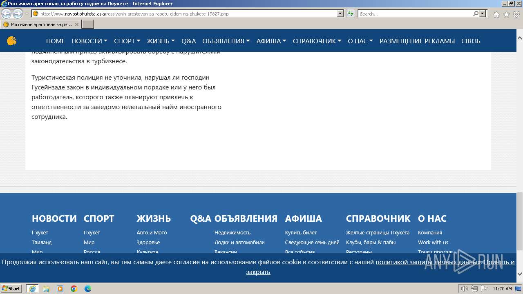Click the network tray icon

click(474, 289)
